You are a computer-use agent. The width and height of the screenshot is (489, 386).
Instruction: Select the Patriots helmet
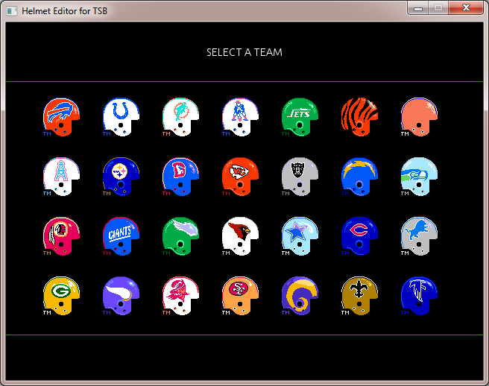(240, 117)
